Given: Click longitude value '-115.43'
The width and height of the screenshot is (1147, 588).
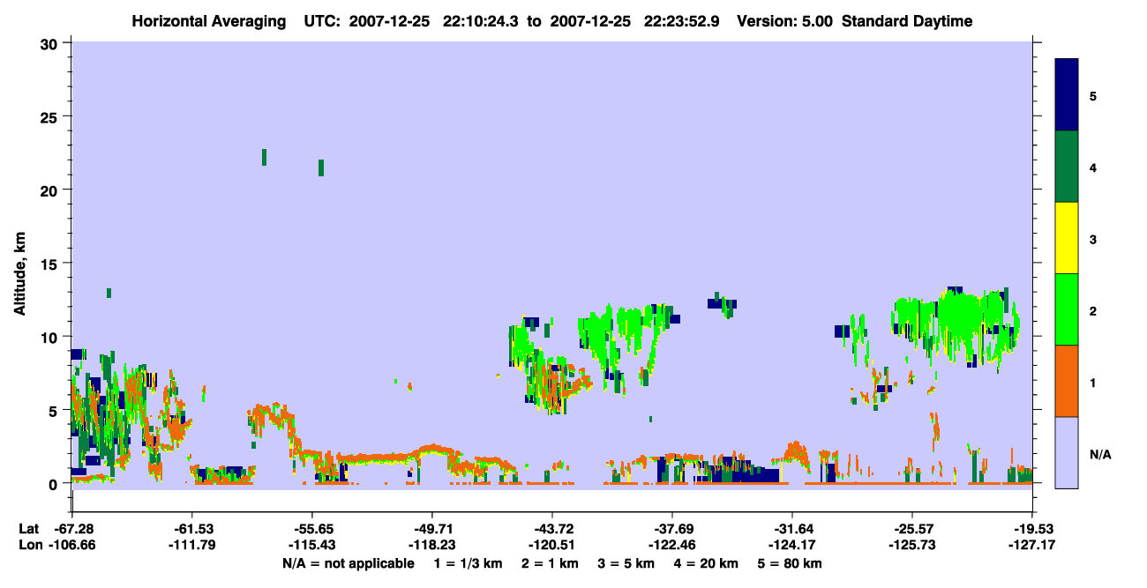Looking at the screenshot, I should pyautogui.click(x=311, y=545).
